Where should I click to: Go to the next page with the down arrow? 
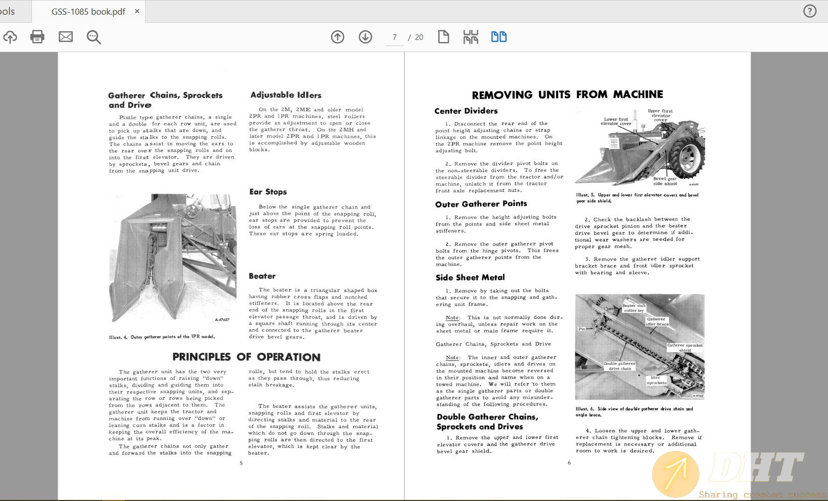[x=365, y=37]
